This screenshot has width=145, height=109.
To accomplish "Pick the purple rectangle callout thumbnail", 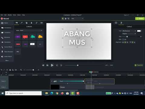I will [x=18, y=37].
